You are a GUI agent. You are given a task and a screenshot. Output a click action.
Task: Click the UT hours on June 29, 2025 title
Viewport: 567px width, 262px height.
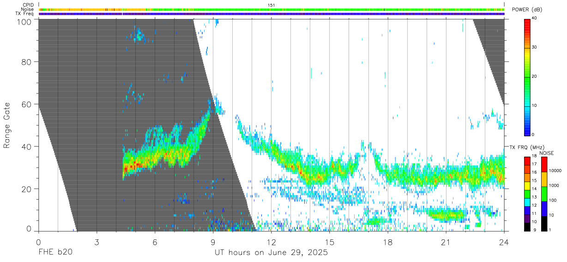coord(271,253)
